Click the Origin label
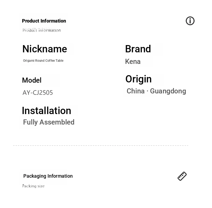This screenshot has width=212, height=208. point(138,79)
